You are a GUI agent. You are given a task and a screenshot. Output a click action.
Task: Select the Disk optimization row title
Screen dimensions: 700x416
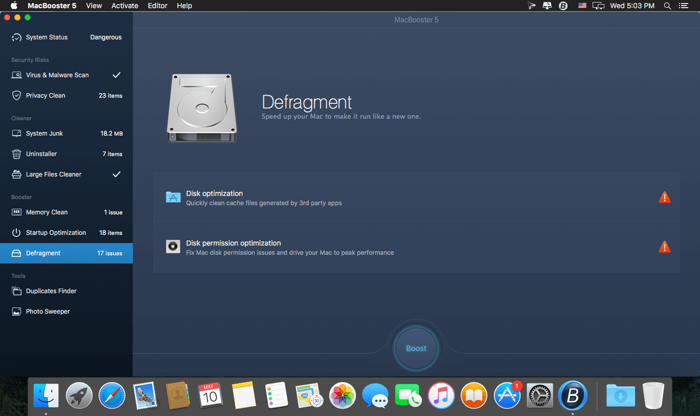tap(214, 193)
